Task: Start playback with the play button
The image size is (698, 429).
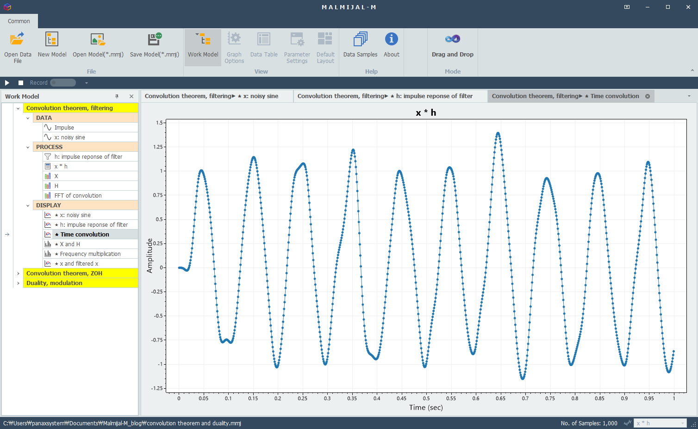Action: coord(7,83)
